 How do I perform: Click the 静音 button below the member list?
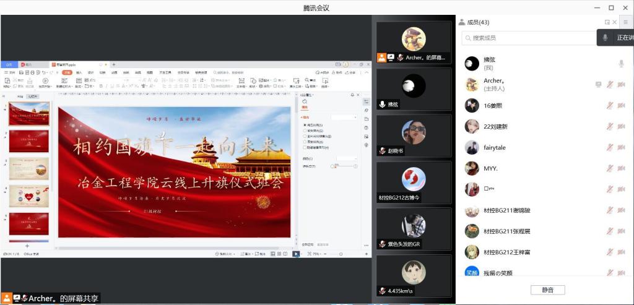click(547, 290)
